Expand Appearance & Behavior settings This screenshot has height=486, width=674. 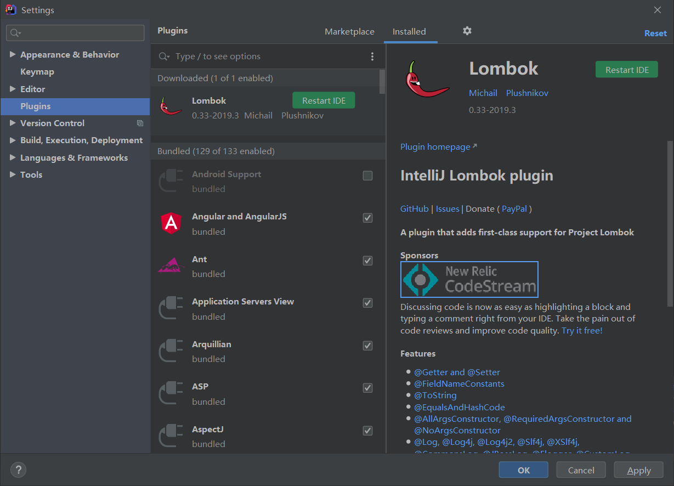(x=13, y=55)
